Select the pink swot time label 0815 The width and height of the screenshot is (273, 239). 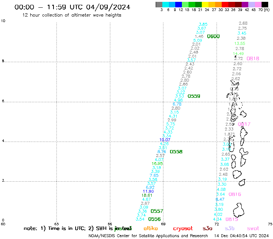pos(232,219)
